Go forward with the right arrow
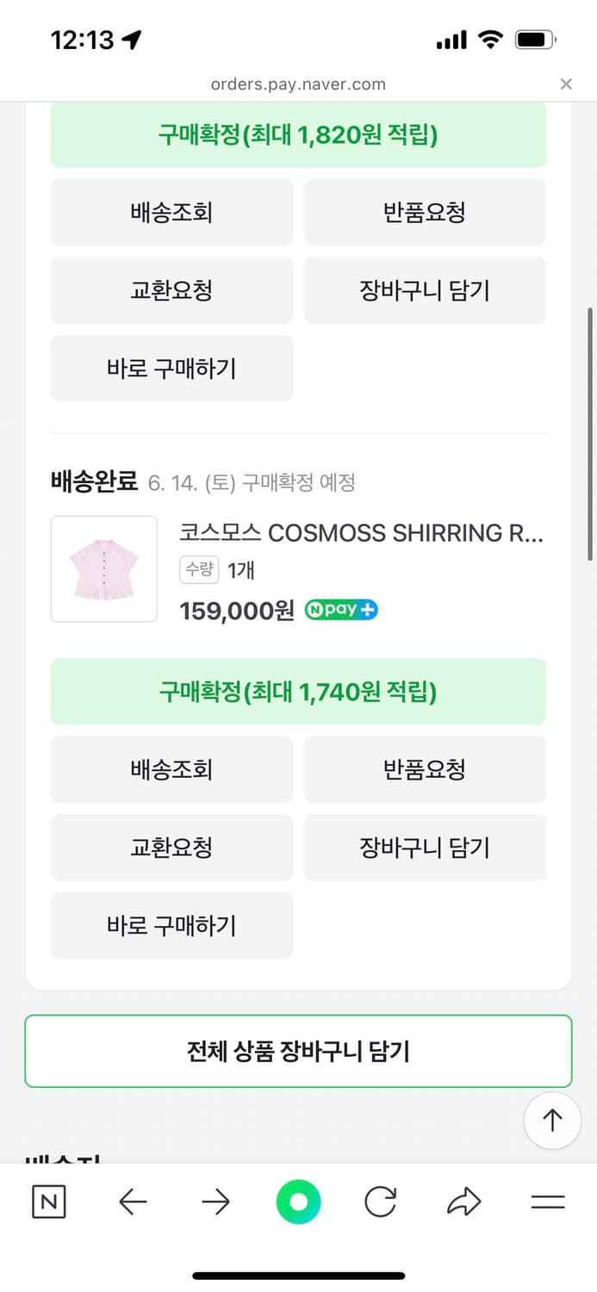597x1292 pixels. tap(215, 1202)
